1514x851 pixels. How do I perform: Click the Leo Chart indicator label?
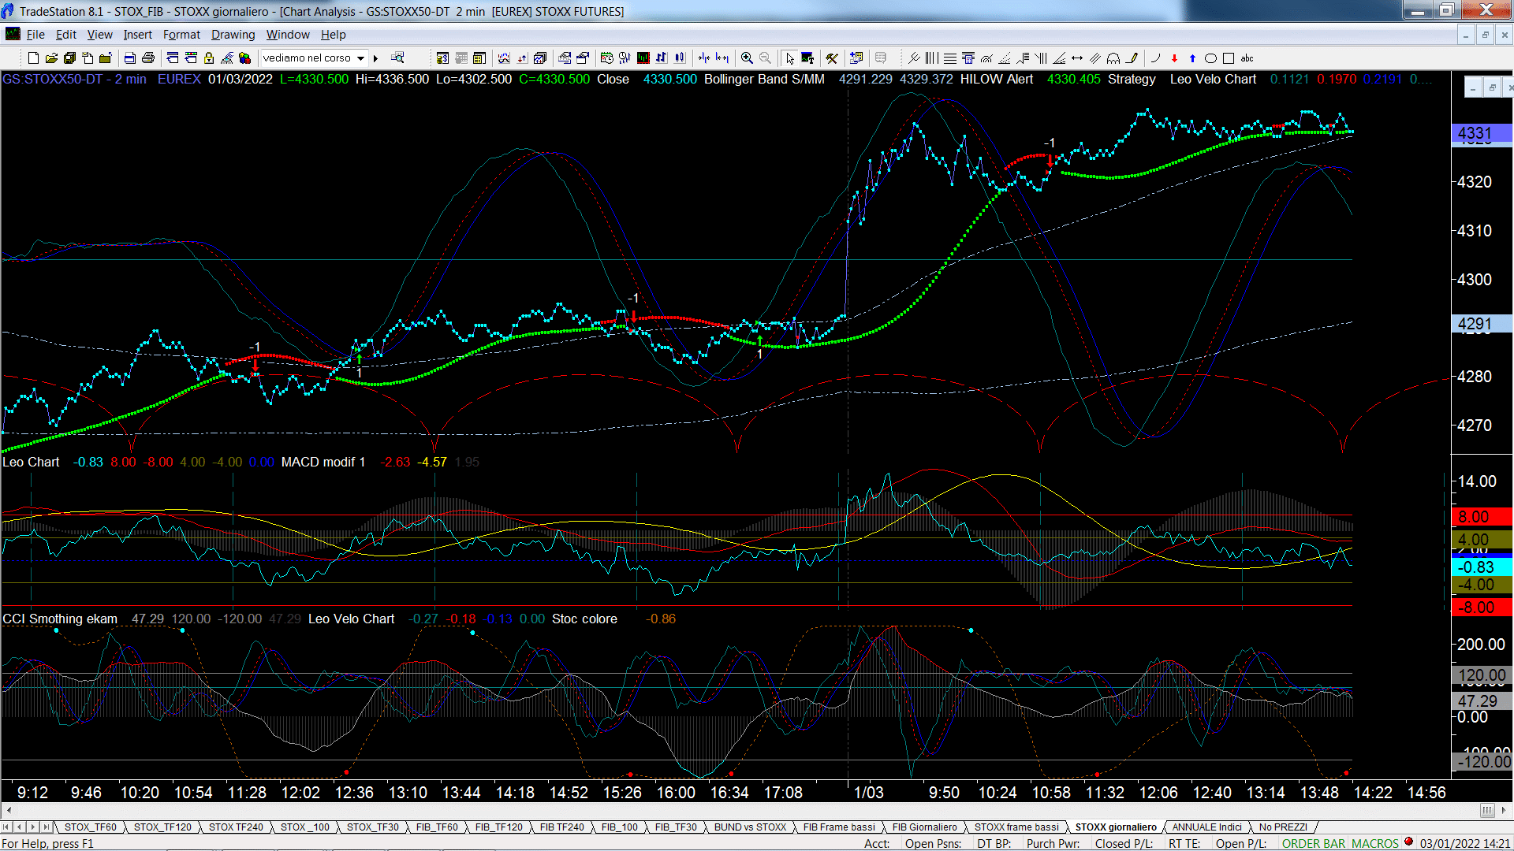pos(31,462)
